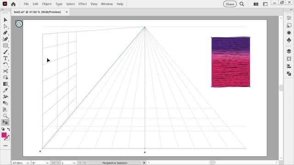Open the artboard number dropdown
The height and width of the screenshot is (165, 294).
74,163
